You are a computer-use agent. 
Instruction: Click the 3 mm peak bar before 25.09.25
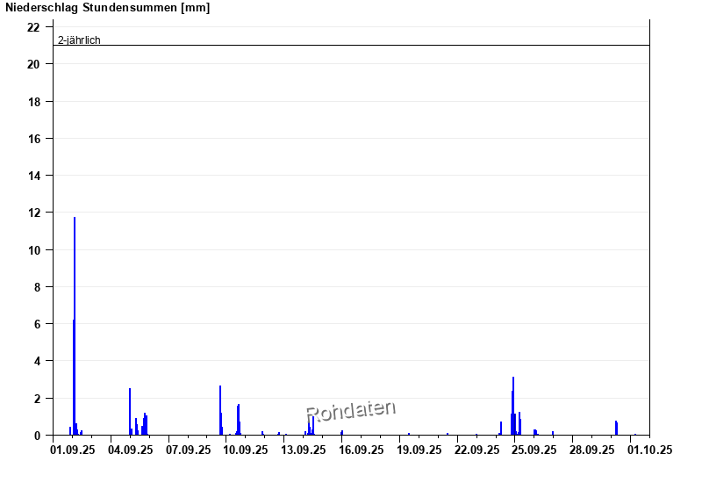tap(513, 406)
